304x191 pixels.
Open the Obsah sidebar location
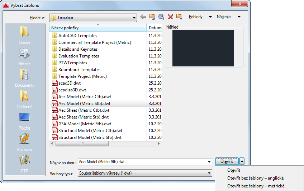click(x=24, y=35)
